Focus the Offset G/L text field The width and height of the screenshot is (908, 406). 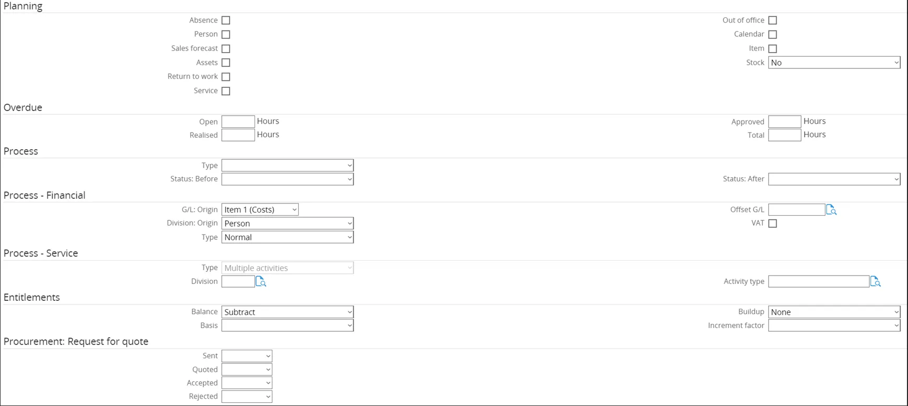(796, 210)
